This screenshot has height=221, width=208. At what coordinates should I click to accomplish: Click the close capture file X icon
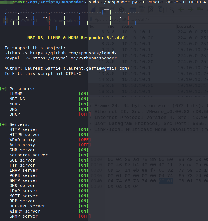click(152, 10)
